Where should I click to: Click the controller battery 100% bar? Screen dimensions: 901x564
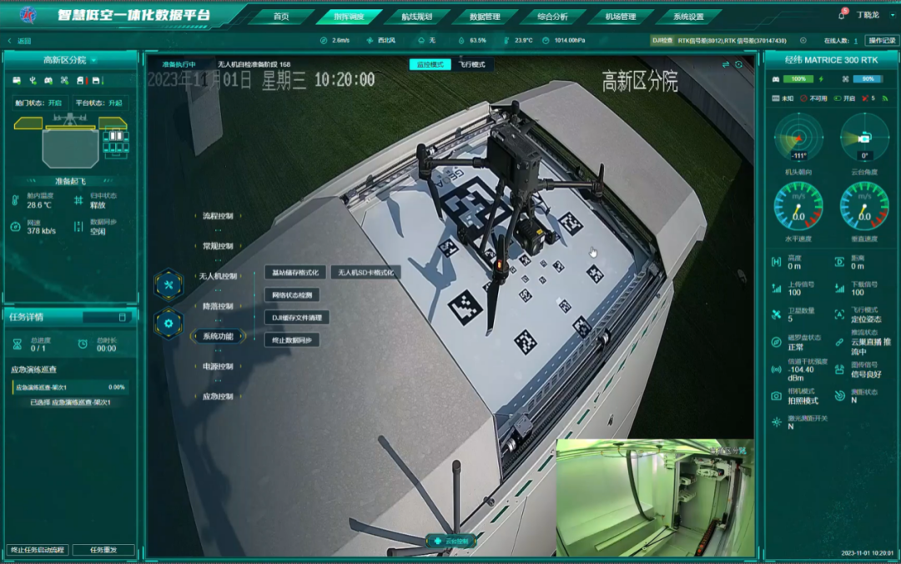point(798,79)
